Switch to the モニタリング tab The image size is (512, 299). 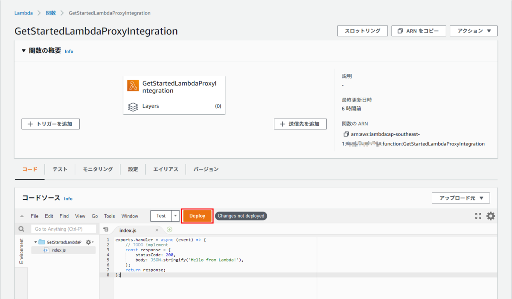[x=98, y=169]
